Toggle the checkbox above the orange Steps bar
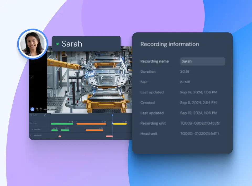 click(105, 122)
